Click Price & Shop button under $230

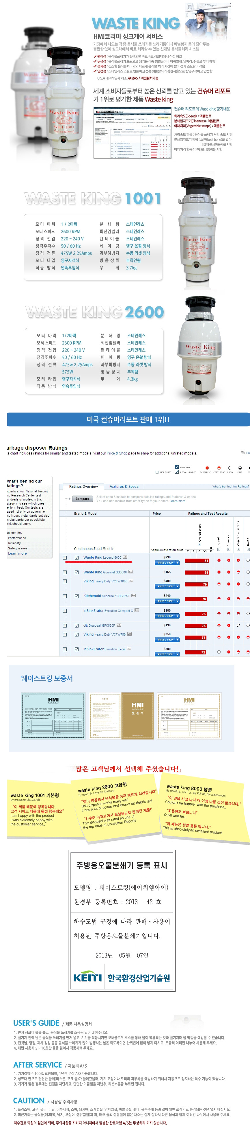click(x=167, y=562)
